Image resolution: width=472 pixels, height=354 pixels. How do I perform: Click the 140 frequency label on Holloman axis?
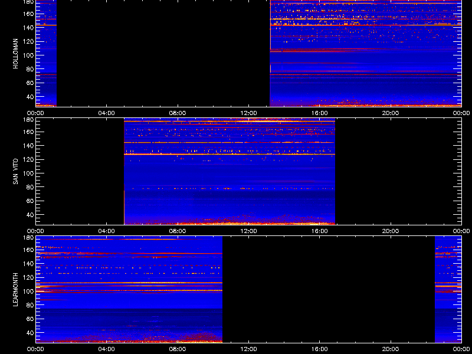coord(29,27)
